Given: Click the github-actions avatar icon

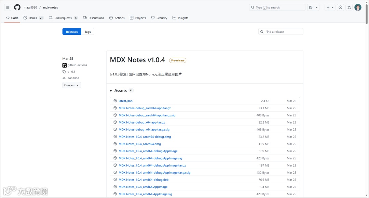Looking at the screenshot, I should coord(65,65).
